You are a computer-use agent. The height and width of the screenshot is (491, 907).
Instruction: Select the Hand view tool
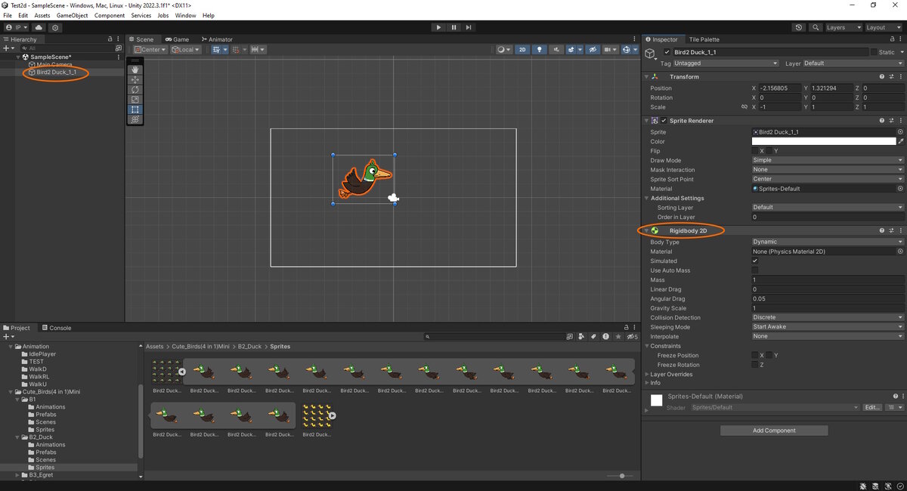(135, 69)
